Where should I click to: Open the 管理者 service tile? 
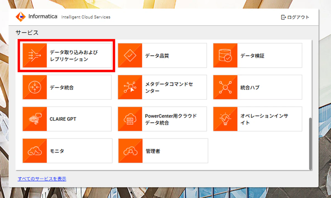coord(163,151)
